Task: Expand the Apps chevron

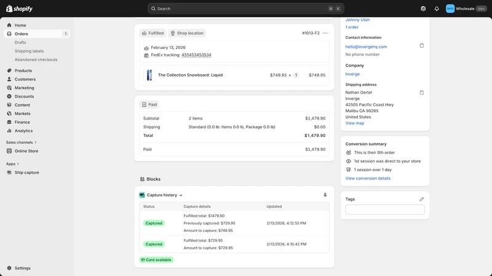Action: 18,164
